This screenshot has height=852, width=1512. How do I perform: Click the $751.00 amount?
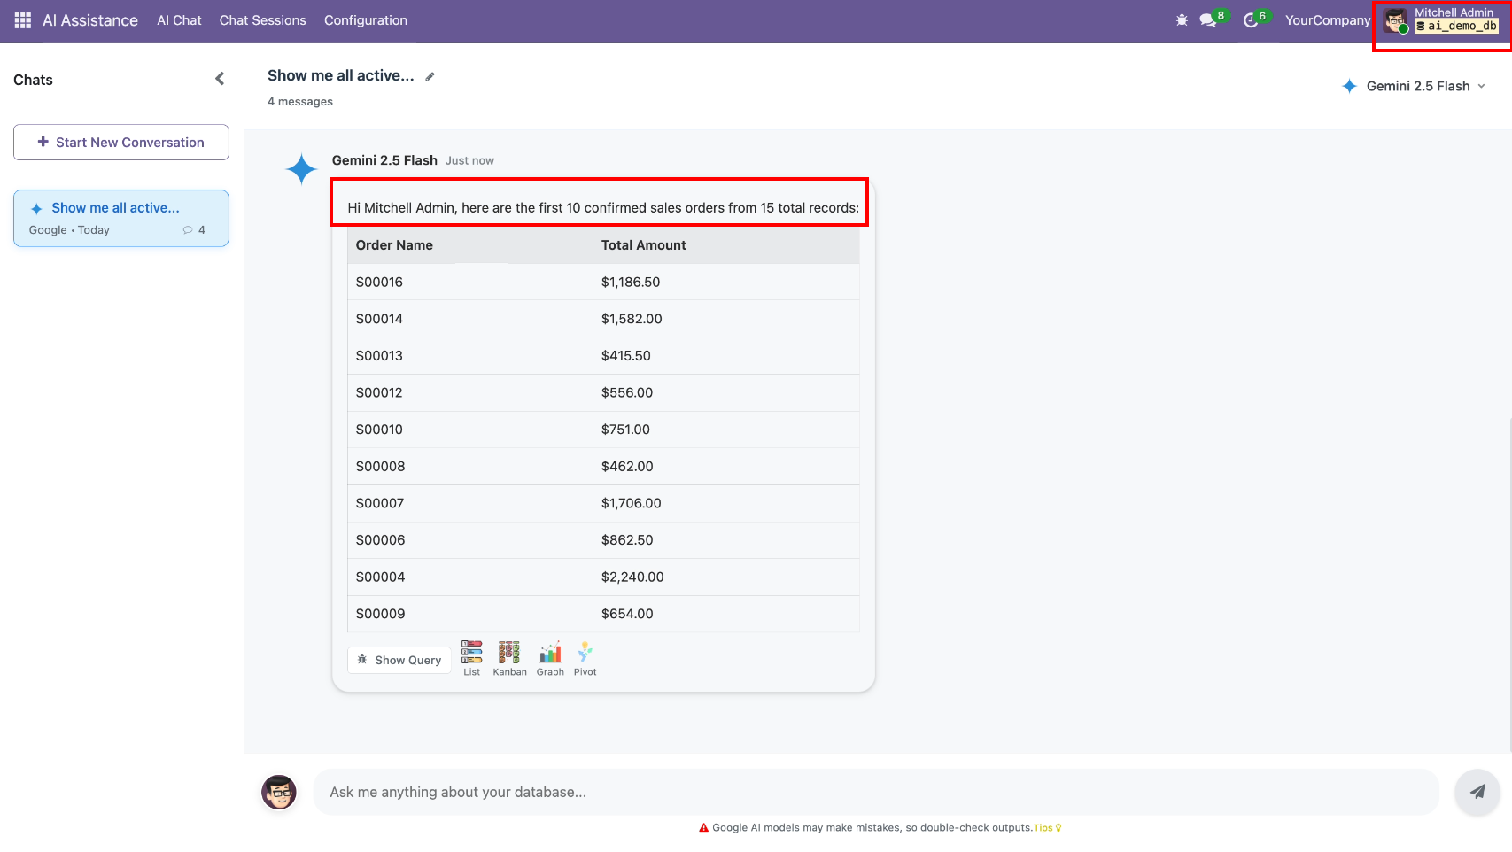click(625, 430)
